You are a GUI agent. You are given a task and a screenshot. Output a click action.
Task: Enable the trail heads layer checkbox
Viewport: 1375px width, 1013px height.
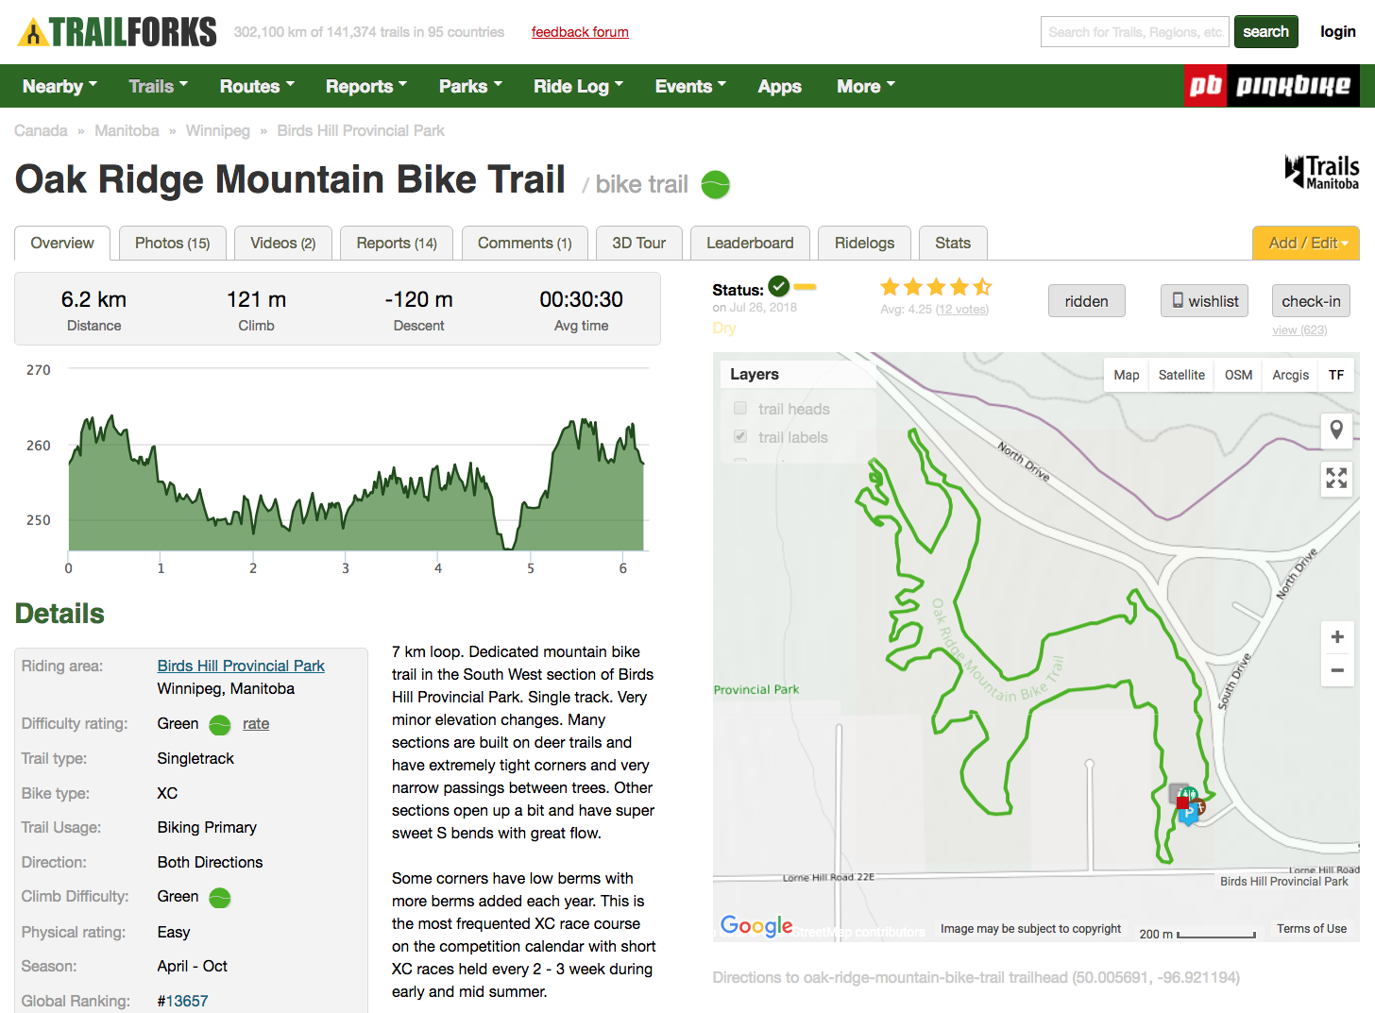(740, 409)
